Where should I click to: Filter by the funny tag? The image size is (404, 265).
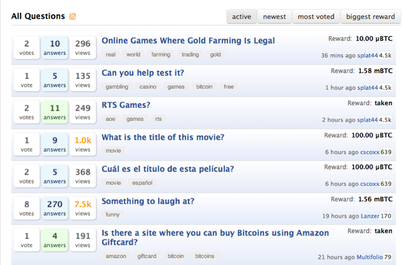coord(113,215)
